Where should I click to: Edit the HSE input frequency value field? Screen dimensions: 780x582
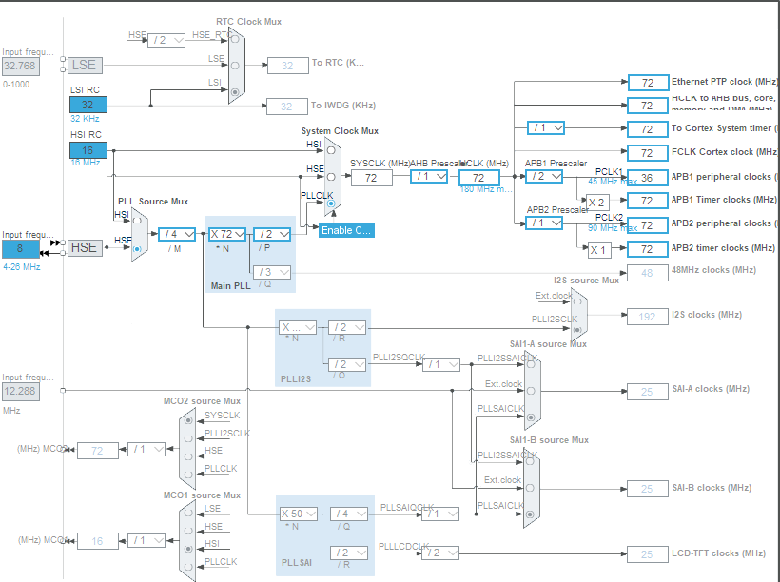point(19,247)
